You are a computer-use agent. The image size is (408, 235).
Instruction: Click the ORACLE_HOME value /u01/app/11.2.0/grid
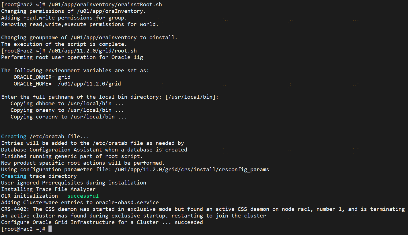pos(89,84)
